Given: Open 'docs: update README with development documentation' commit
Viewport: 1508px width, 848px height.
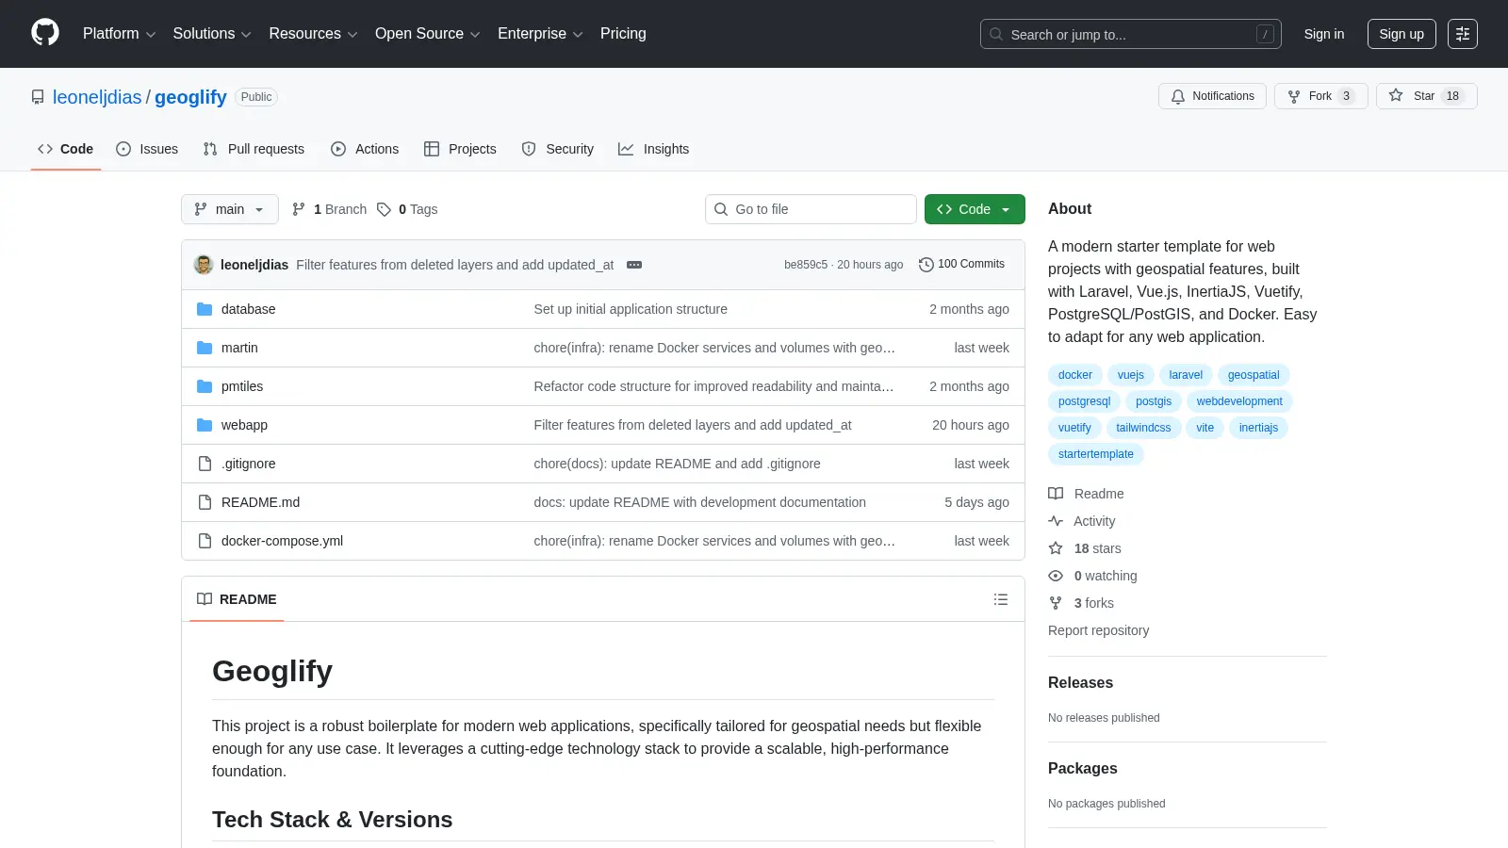Looking at the screenshot, I should (x=699, y=502).
